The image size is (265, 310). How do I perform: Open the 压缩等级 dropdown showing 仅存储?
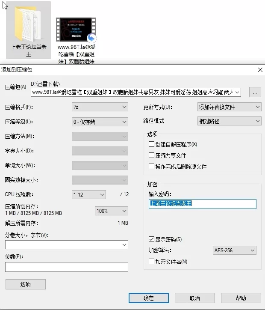pos(100,122)
